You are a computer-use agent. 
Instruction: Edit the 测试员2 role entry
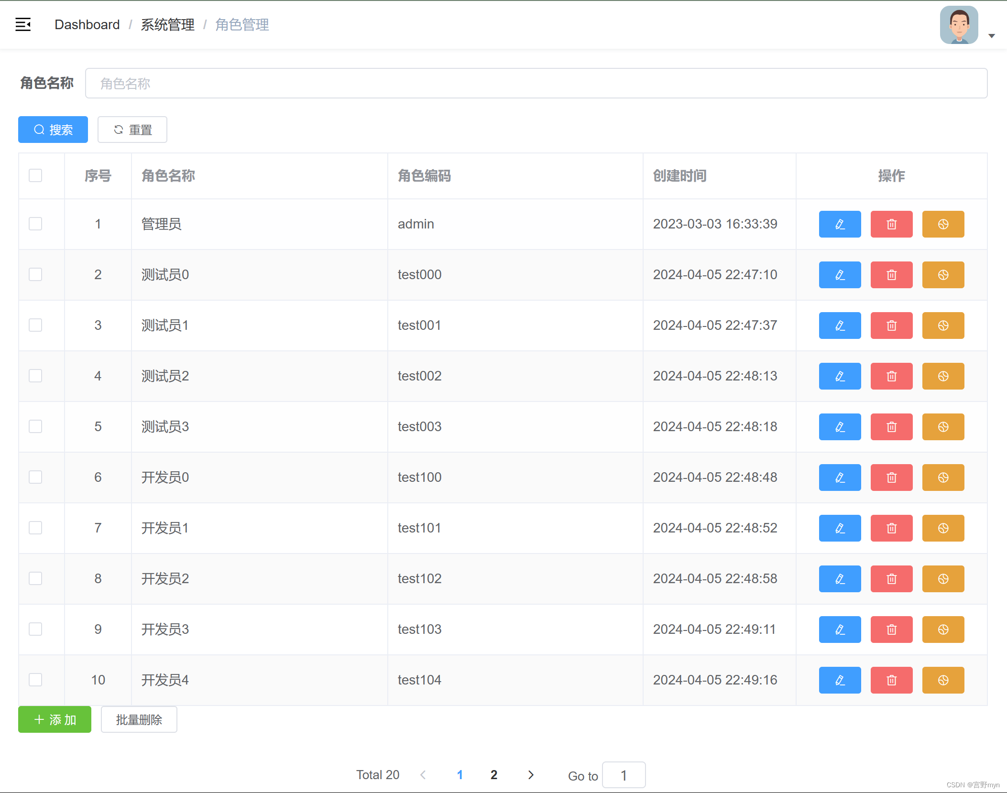pos(840,376)
